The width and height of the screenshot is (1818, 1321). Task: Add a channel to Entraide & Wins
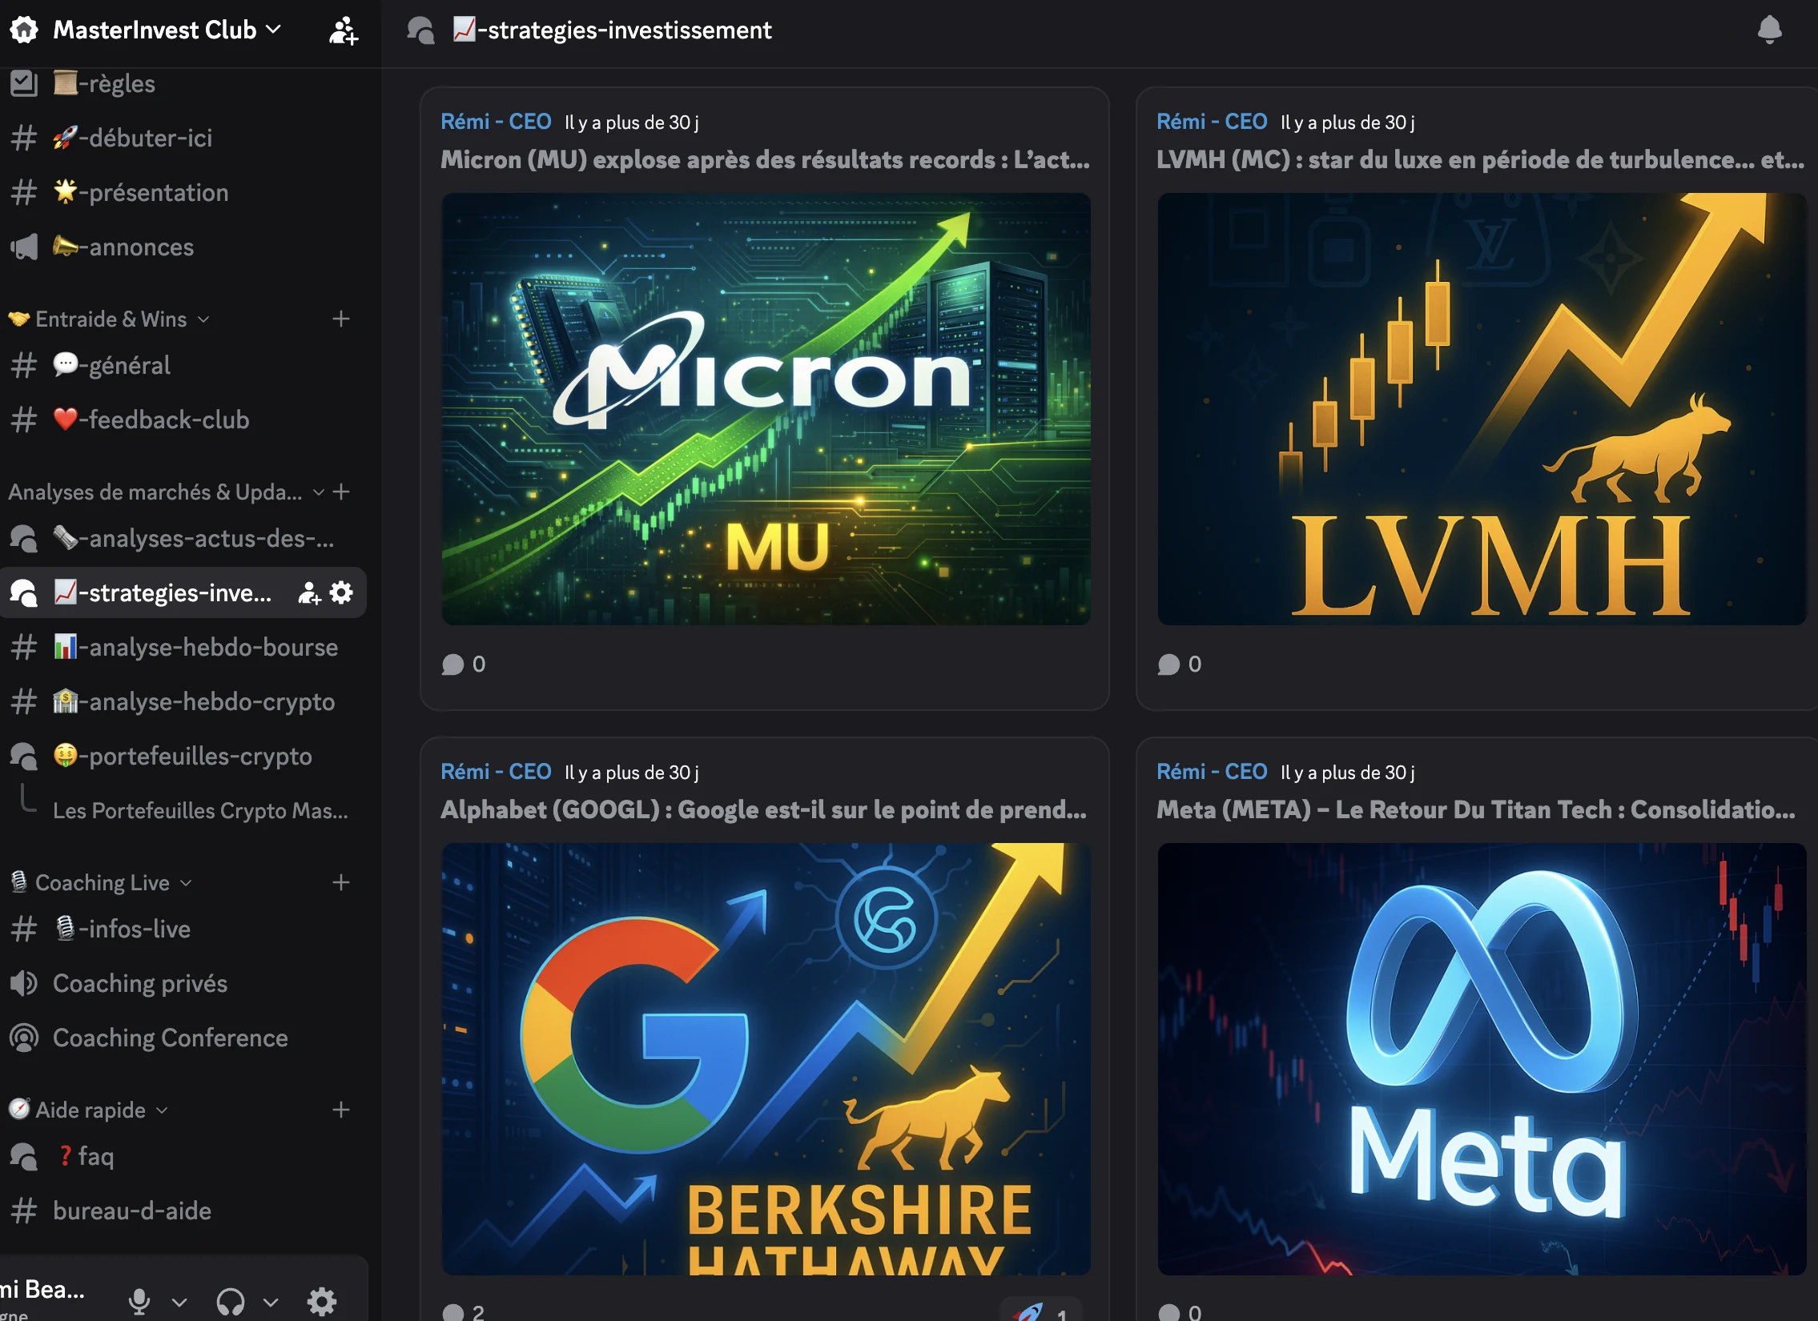[340, 319]
